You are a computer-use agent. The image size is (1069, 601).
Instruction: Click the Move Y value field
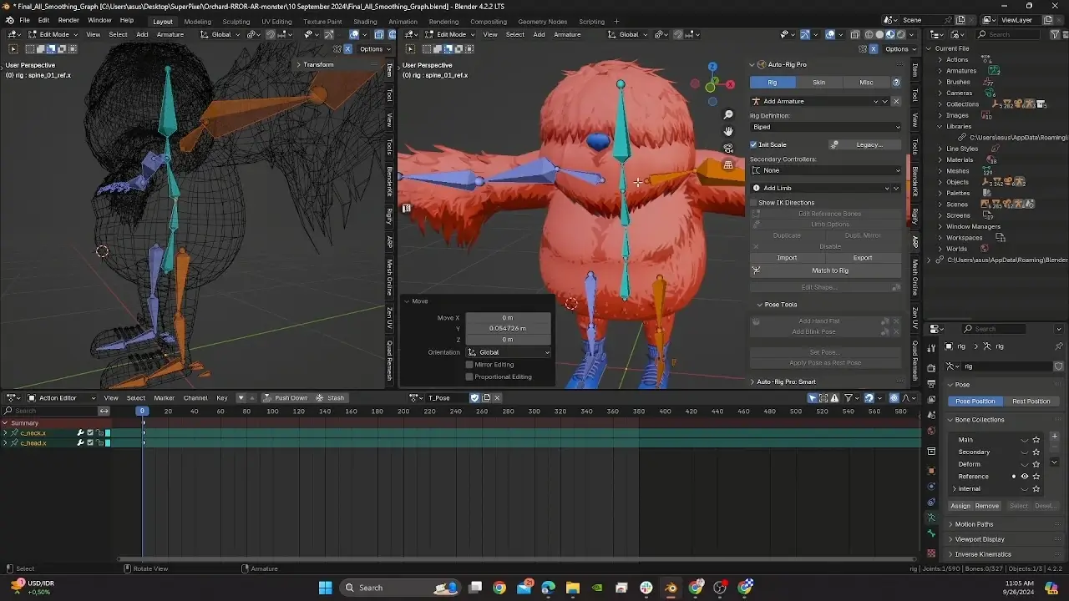(508, 328)
